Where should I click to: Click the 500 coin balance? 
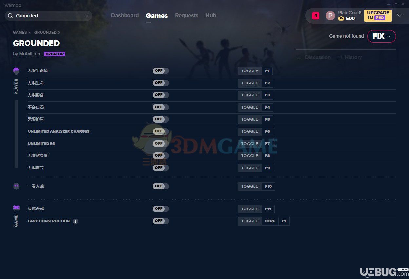tap(350, 18)
